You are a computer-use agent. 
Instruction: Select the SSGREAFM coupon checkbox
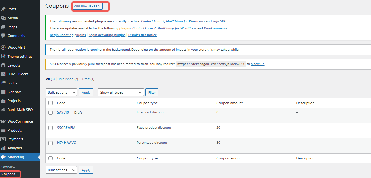(50, 128)
